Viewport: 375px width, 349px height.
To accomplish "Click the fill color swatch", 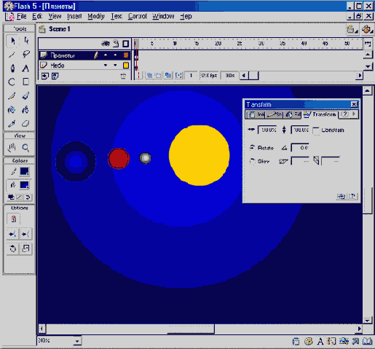I will coord(24,185).
